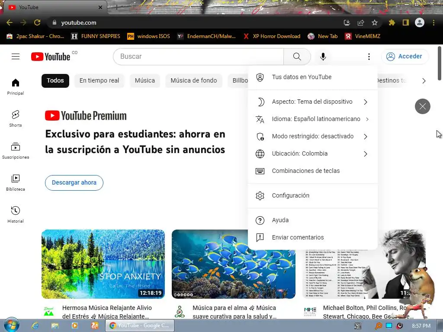
Task: Open Configuración from menu
Action: tap(312, 196)
